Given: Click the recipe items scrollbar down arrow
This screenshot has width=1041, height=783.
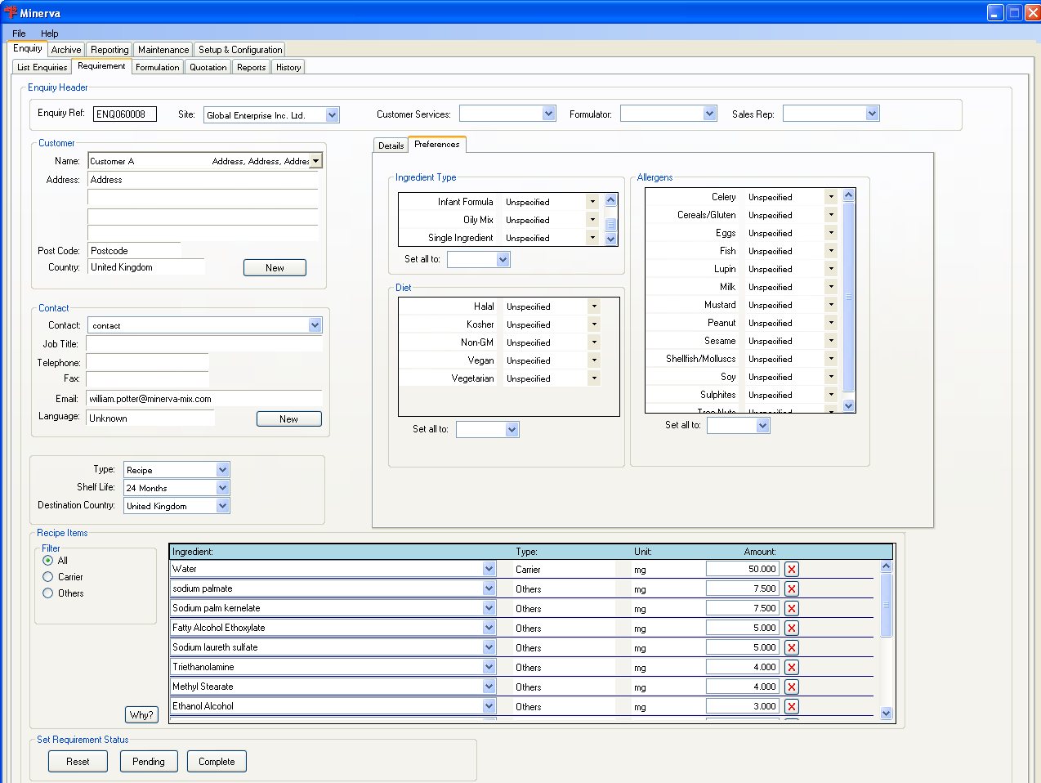Looking at the screenshot, I should [x=887, y=714].
